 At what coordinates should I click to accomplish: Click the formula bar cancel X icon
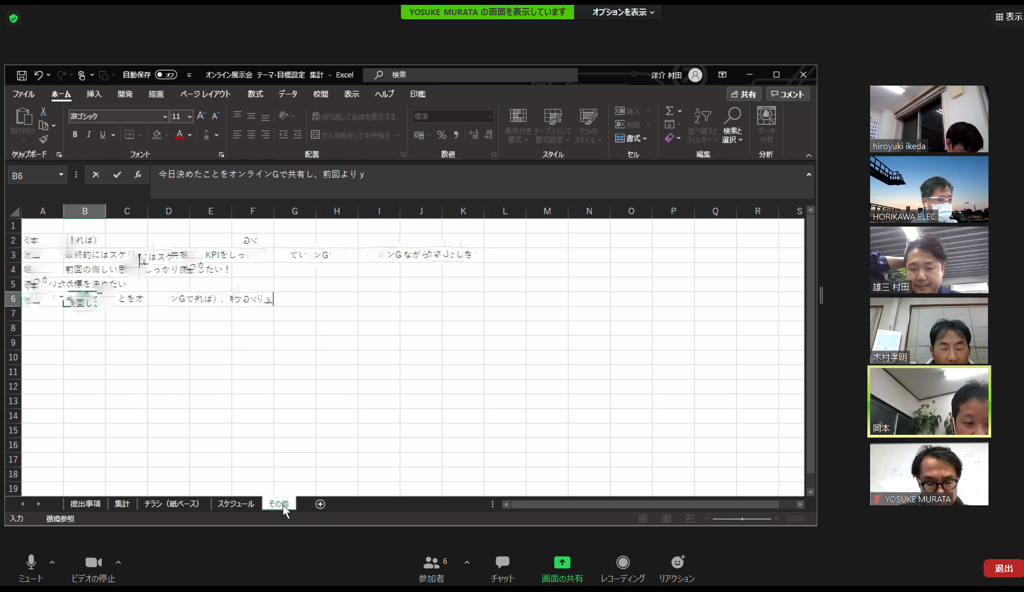point(96,174)
